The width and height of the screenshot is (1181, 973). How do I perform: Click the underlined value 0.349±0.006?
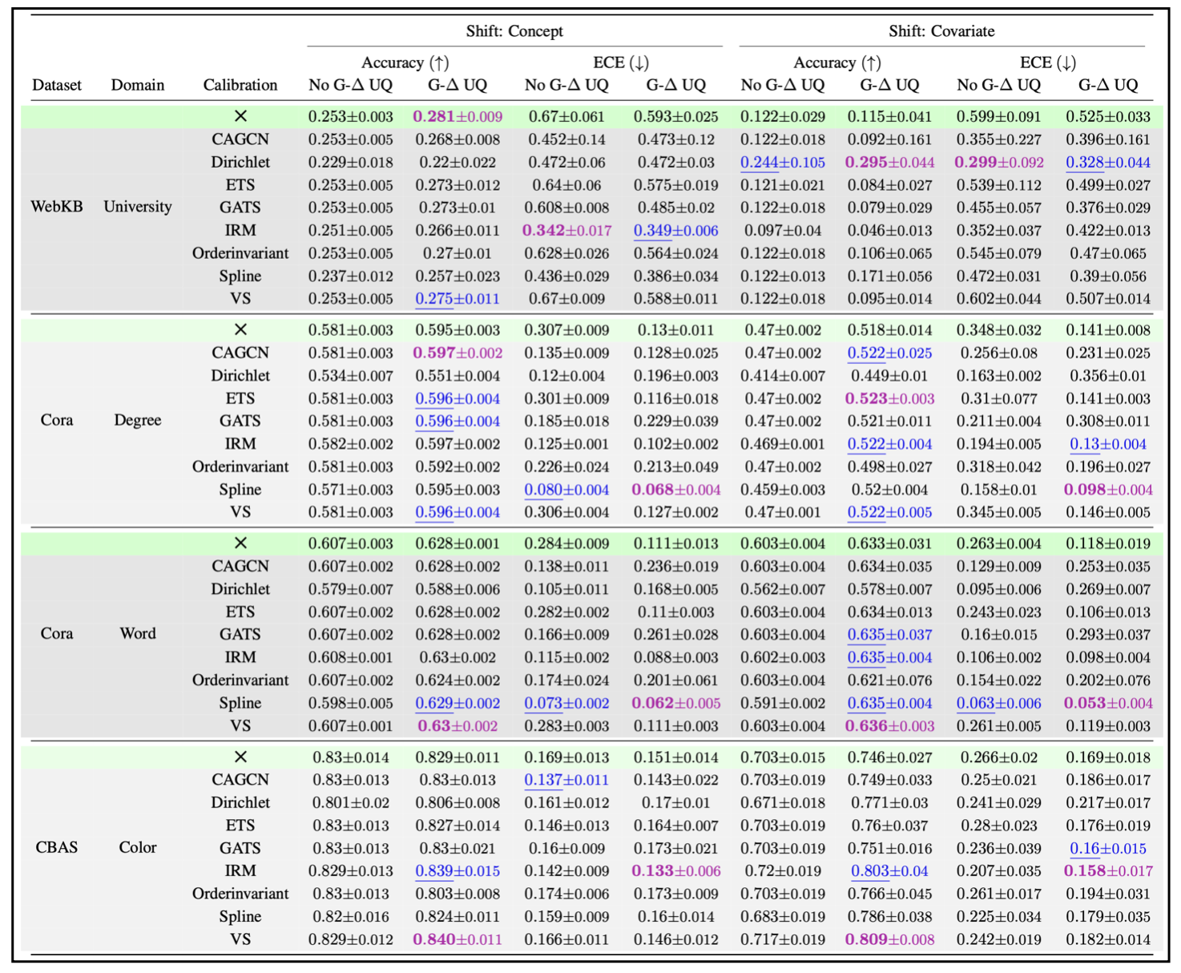coord(676,230)
